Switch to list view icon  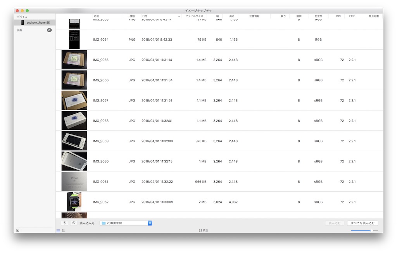click(59, 231)
